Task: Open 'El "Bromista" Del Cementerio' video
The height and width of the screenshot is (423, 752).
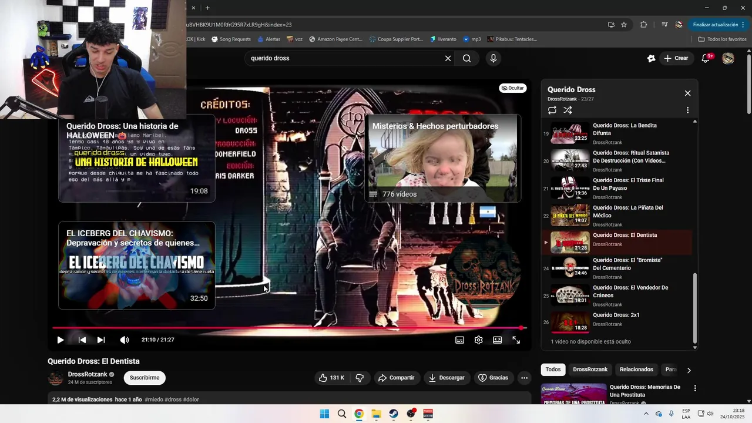Action: click(x=617, y=268)
